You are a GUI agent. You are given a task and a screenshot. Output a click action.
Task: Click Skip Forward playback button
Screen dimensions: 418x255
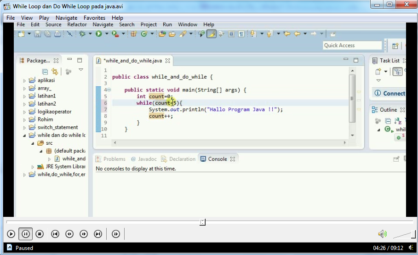coord(98,234)
